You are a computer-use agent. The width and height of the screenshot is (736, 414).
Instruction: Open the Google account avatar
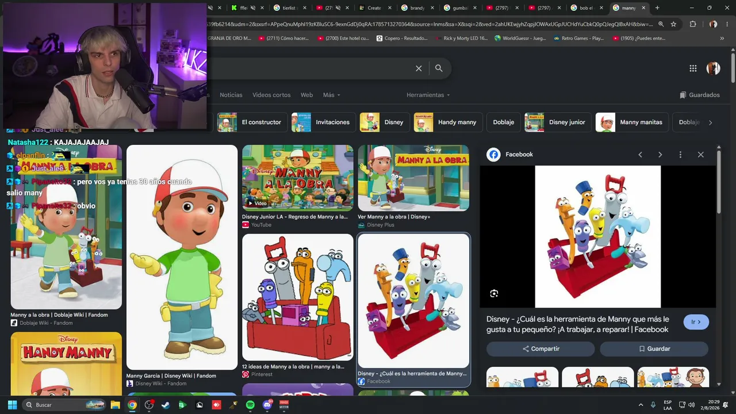tap(713, 68)
